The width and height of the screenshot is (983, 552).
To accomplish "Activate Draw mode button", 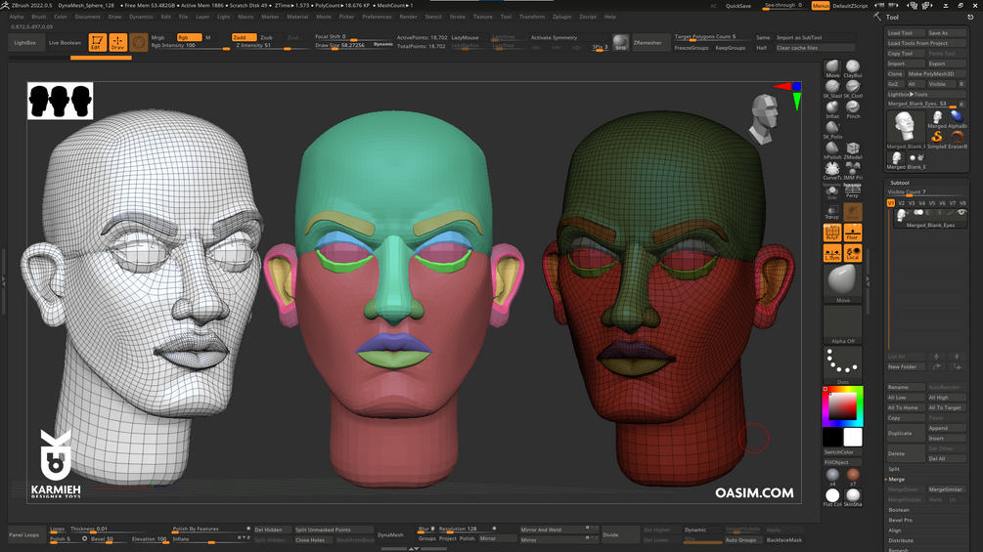I will [117, 43].
